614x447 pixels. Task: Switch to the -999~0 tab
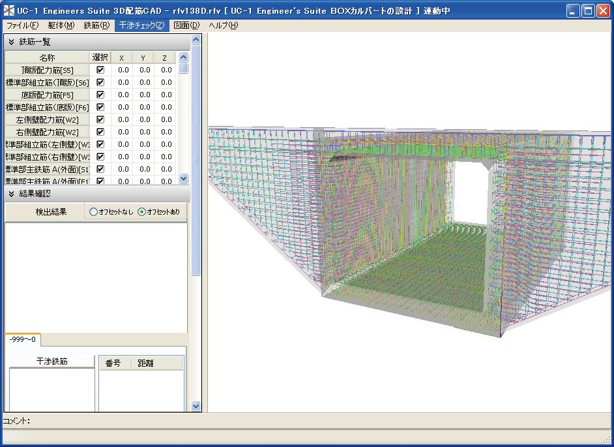point(22,340)
